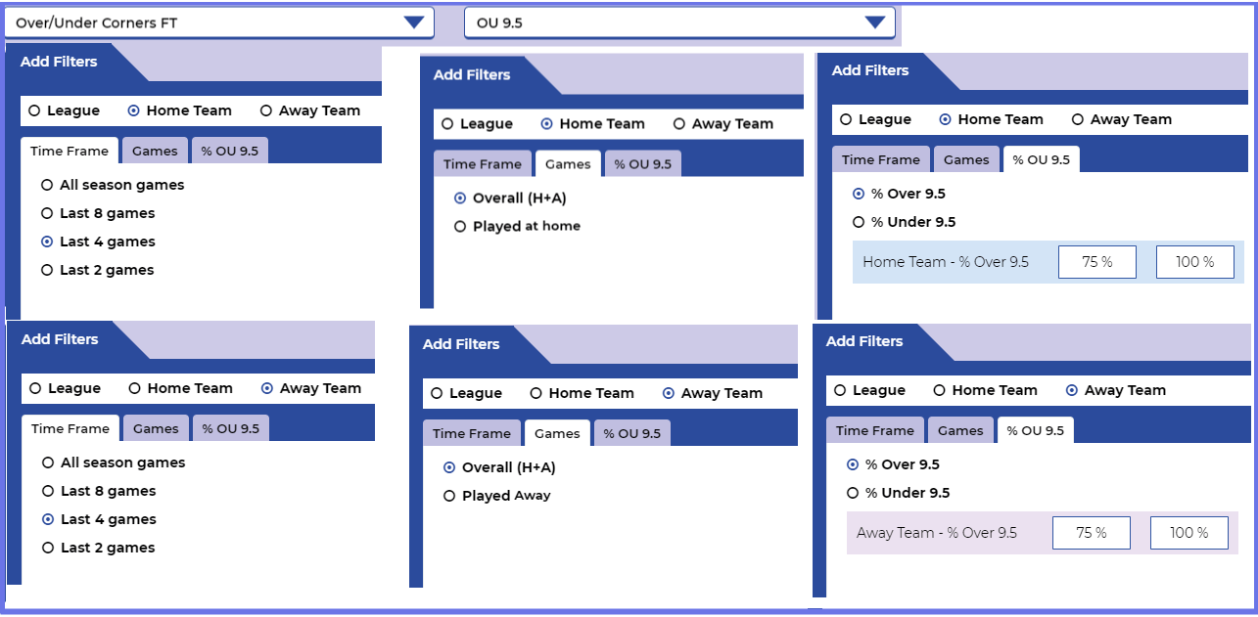Click the Home Team % Over 75% field
This screenshot has width=1258, height=617.
point(1096,262)
